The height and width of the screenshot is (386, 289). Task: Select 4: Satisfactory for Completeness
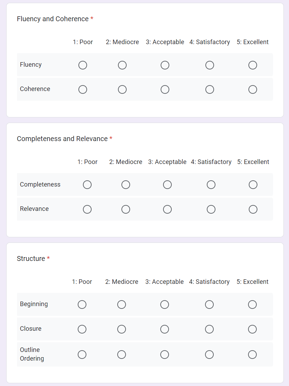coord(211,185)
